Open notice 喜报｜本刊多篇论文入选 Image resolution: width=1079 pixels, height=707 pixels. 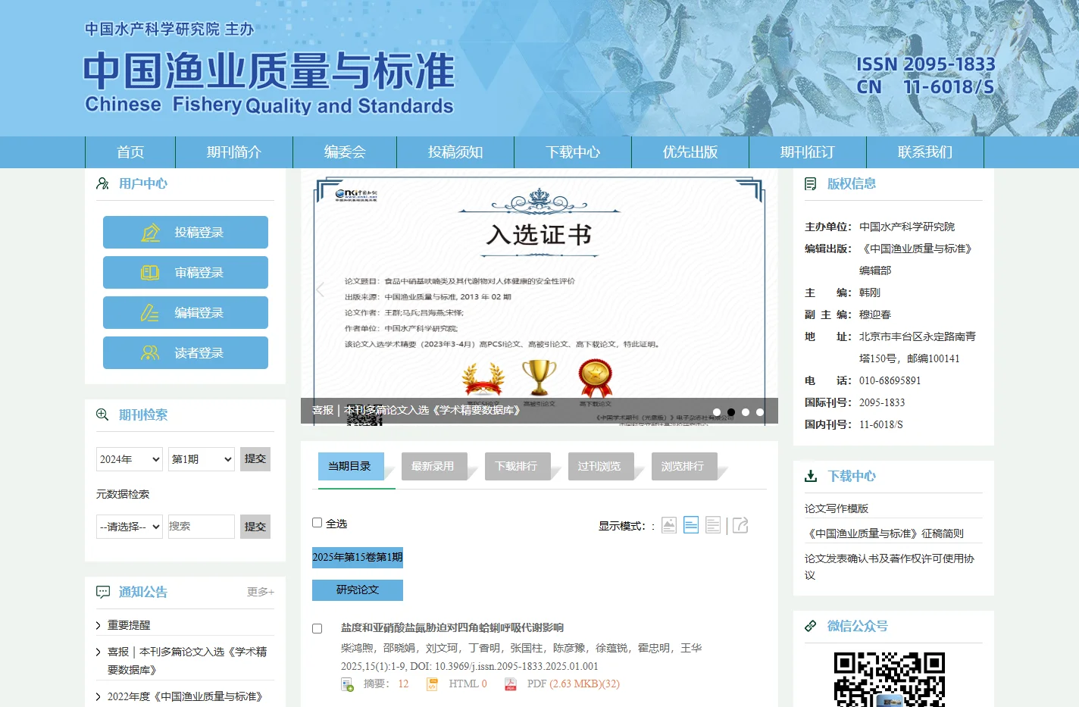tap(187, 661)
